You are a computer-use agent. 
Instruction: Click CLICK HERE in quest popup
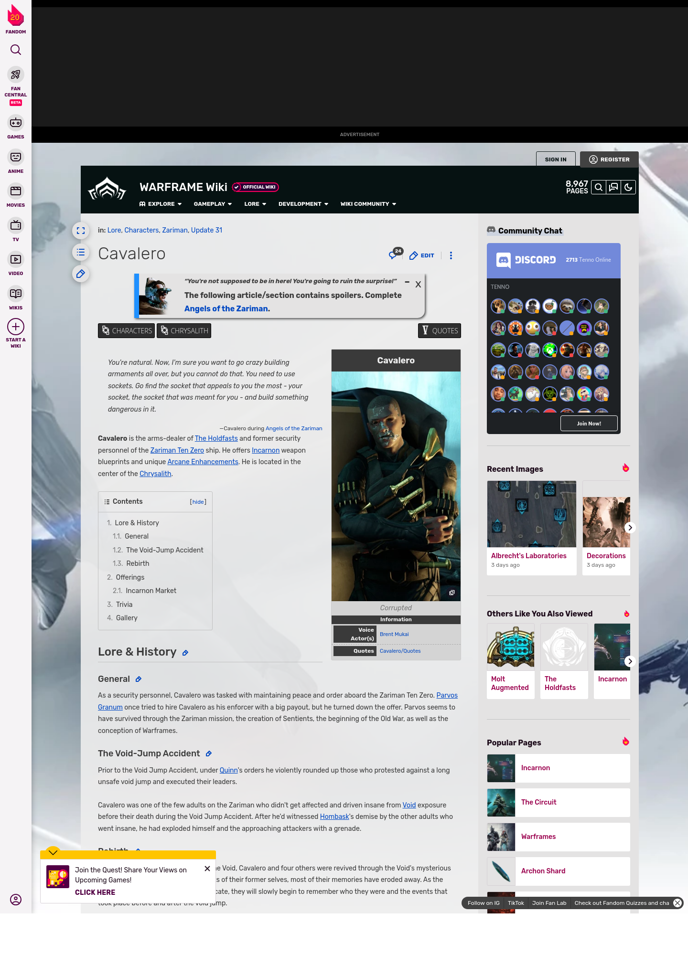point(95,892)
